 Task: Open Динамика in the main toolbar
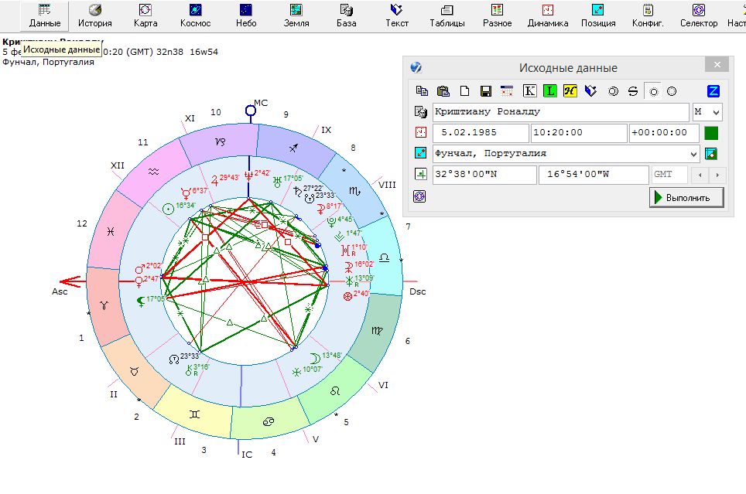[548, 15]
